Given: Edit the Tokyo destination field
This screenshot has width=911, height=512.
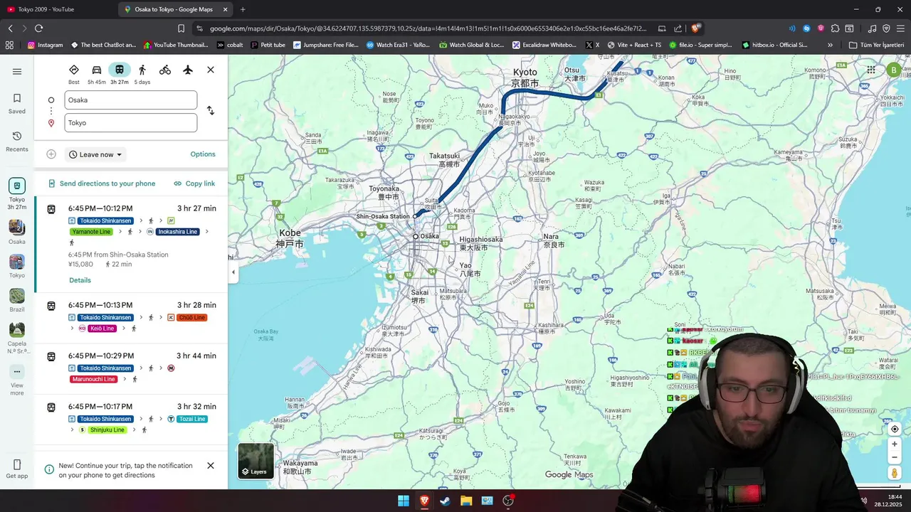Looking at the screenshot, I should pos(131,123).
